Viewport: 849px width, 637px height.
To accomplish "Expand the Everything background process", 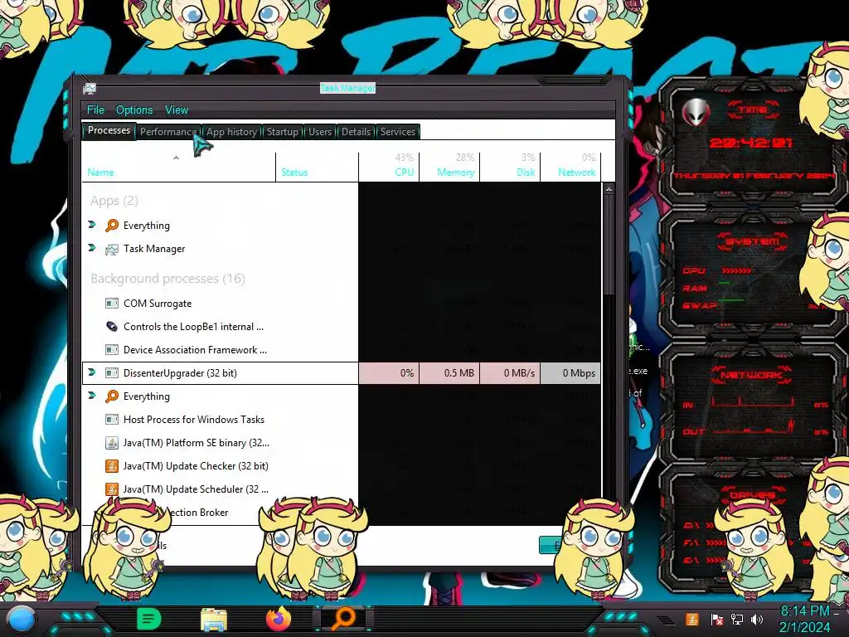I will [x=92, y=396].
